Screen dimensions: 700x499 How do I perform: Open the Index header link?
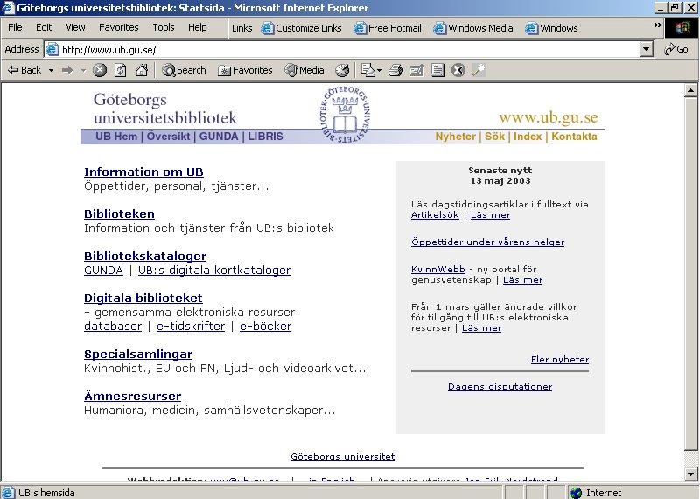click(x=528, y=137)
